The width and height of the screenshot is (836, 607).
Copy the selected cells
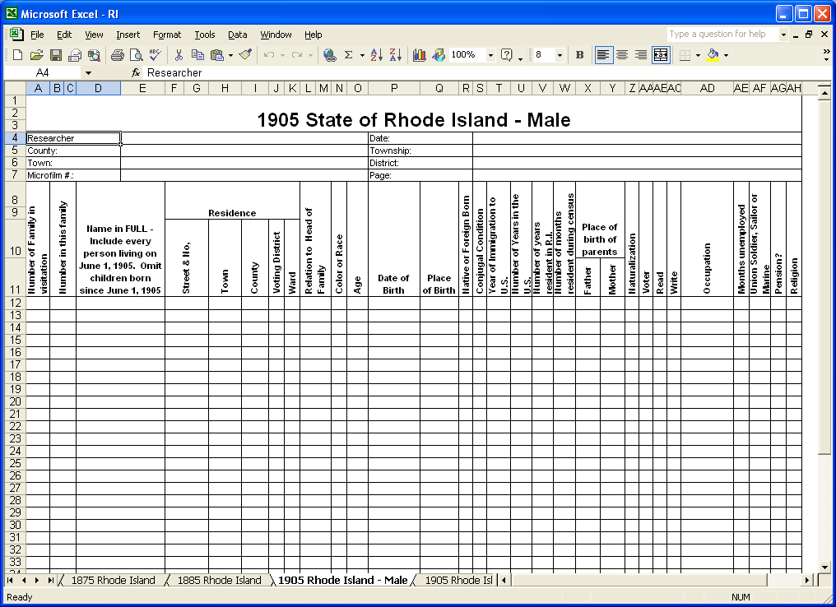point(197,55)
